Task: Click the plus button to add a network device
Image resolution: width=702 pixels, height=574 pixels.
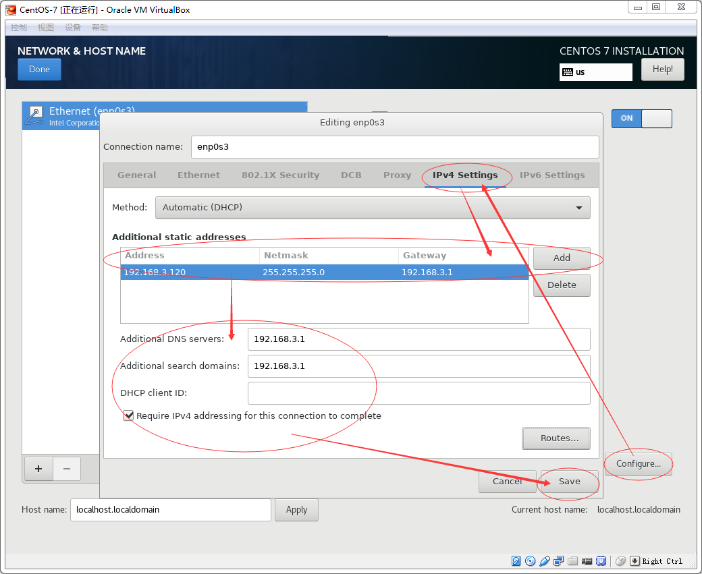Action: [x=38, y=469]
